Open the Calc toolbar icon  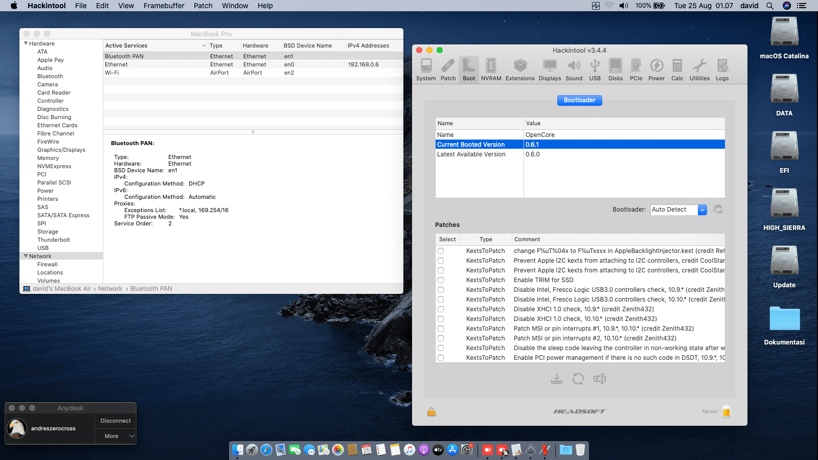677,70
